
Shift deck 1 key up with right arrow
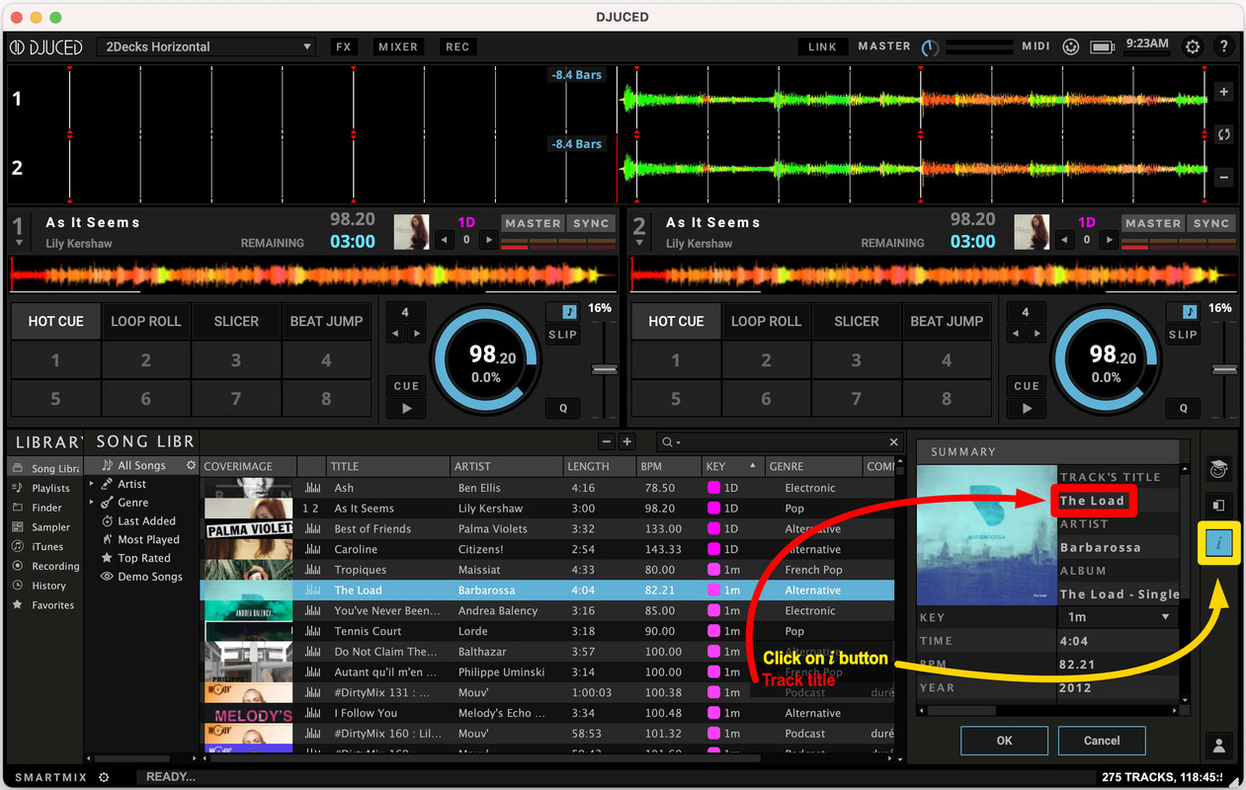[488, 240]
